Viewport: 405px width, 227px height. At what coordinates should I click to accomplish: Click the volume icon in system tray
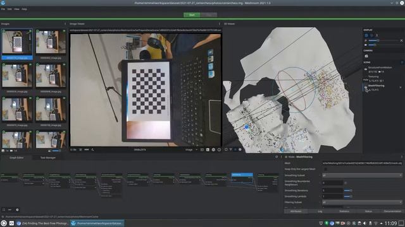364,223
